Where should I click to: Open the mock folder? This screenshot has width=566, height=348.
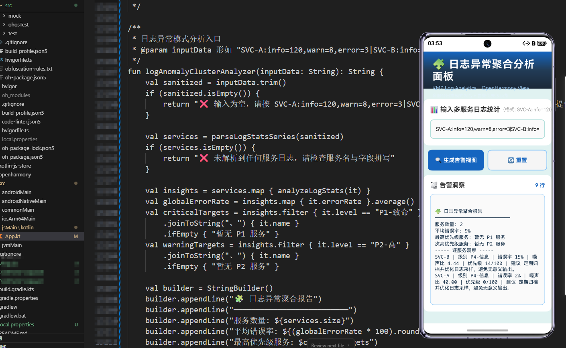[x=14, y=16]
